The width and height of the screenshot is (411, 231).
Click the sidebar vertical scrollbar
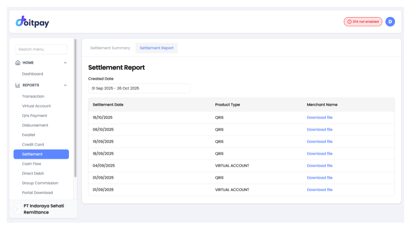75,108
